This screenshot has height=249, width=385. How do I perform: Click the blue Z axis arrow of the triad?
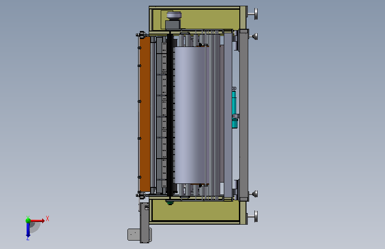[28, 230]
